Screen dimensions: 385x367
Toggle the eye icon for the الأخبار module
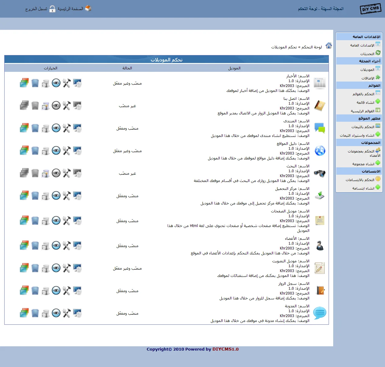pos(56,83)
